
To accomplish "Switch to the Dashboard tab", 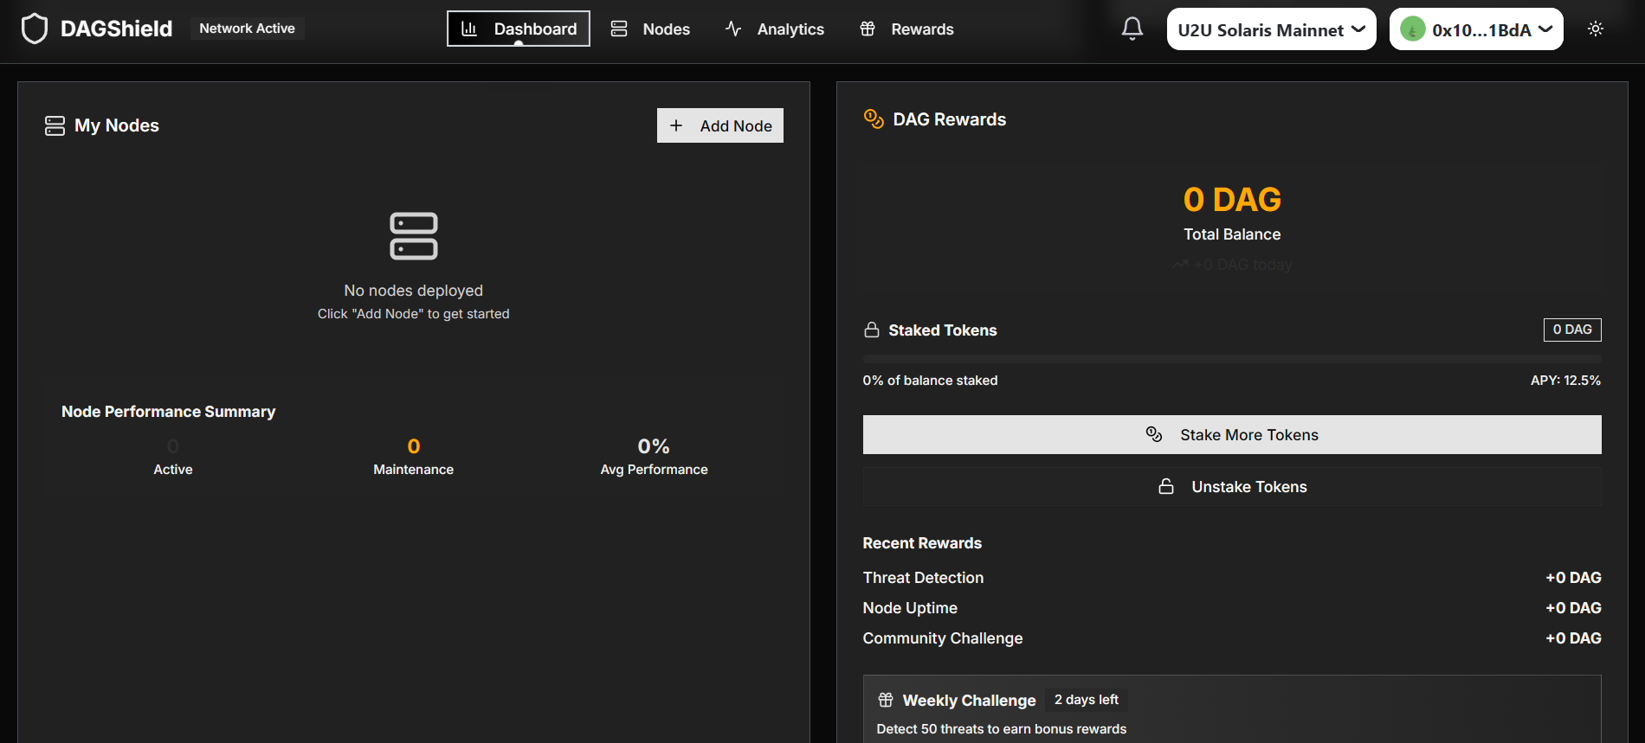I will [x=518, y=29].
